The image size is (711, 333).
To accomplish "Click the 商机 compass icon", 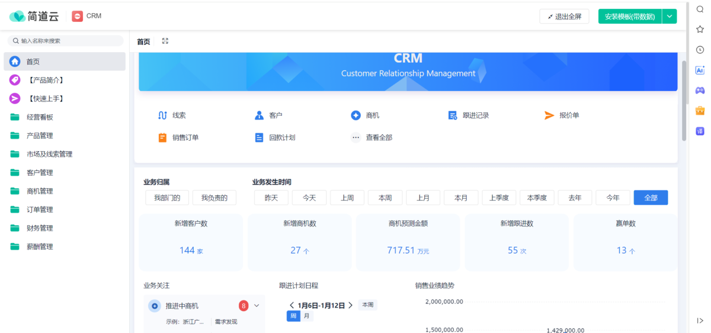I will tap(355, 115).
